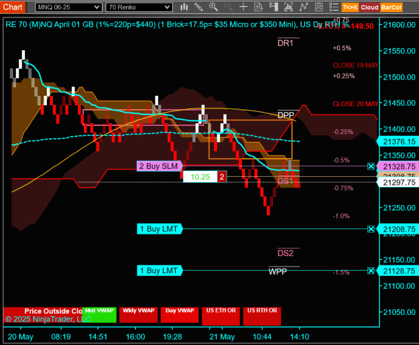Image resolution: width=419 pixels, height=345 pixels.
Task: Click the red Wkly VWAP status box
Action: [x=138, y=315]
